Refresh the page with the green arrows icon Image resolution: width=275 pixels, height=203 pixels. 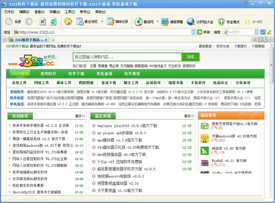tap(53, 21)
